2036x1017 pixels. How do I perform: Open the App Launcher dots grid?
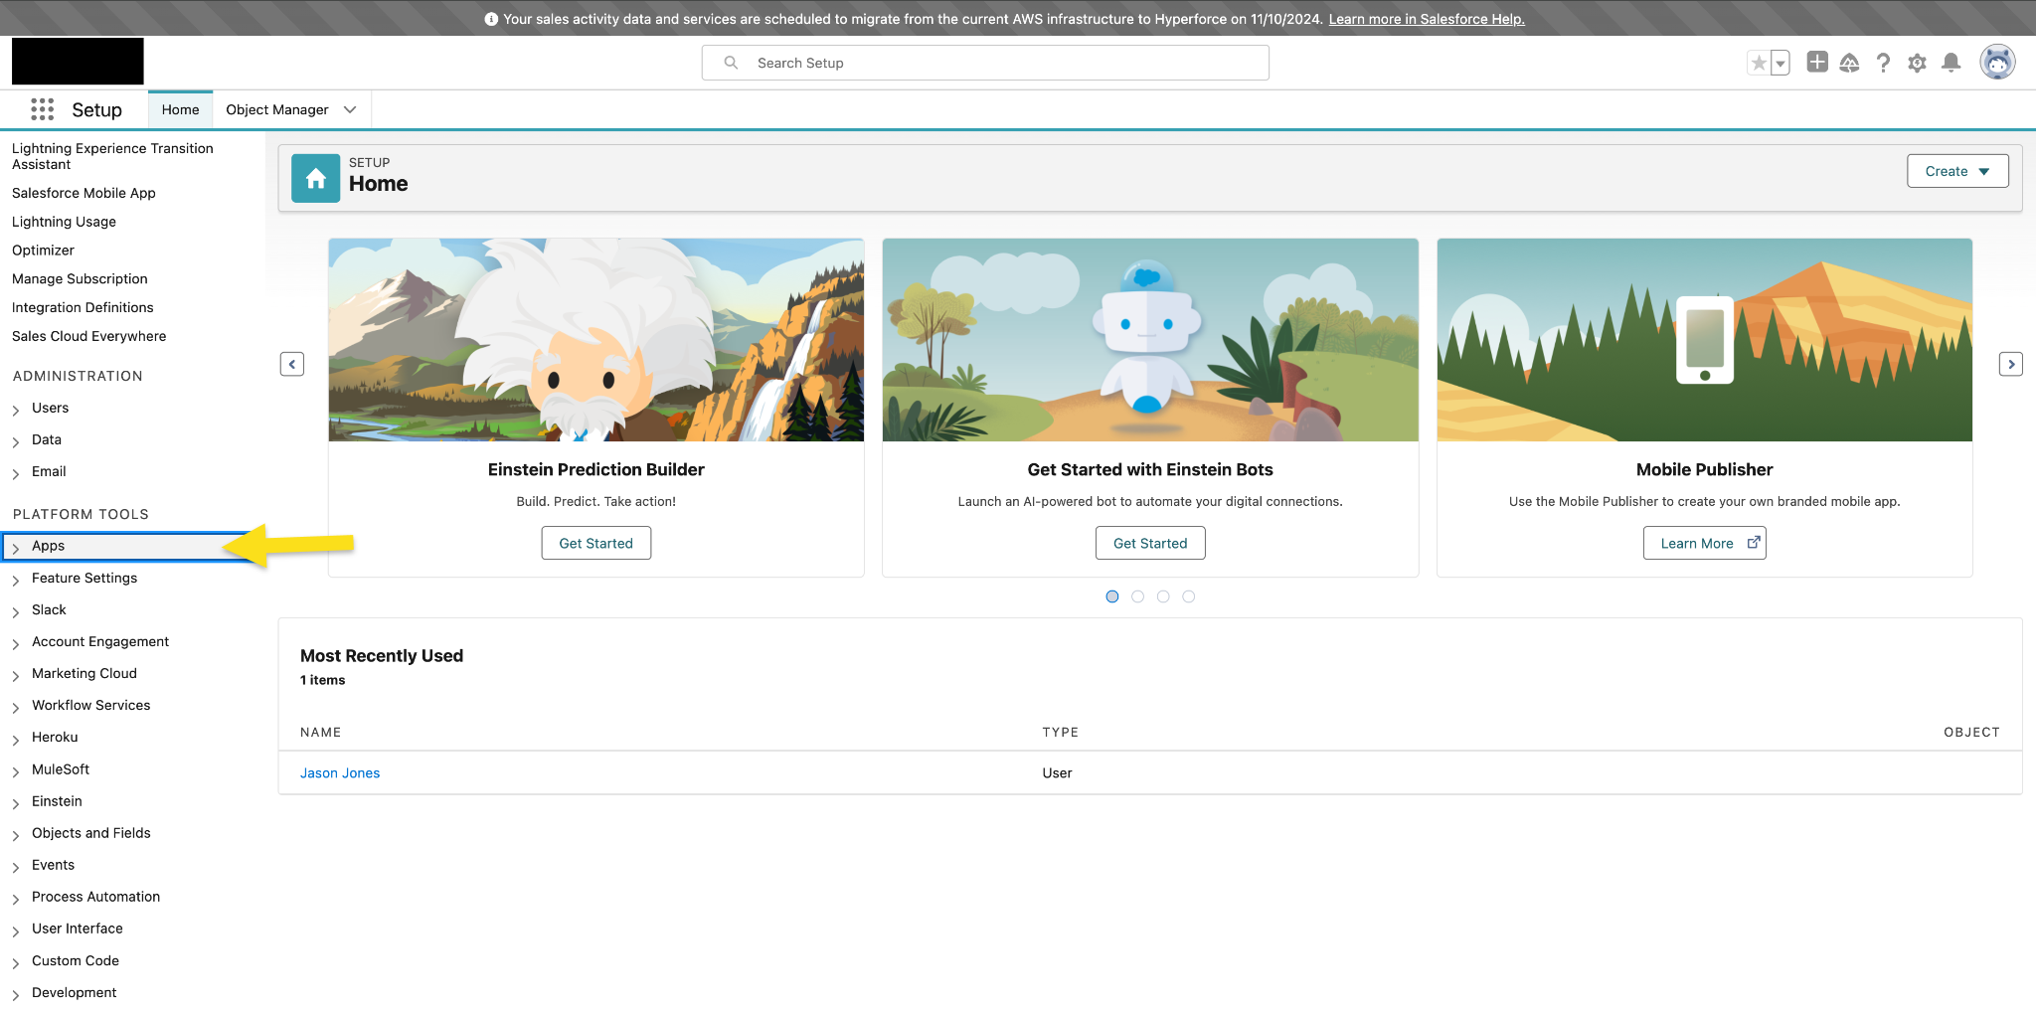(42, 109)
